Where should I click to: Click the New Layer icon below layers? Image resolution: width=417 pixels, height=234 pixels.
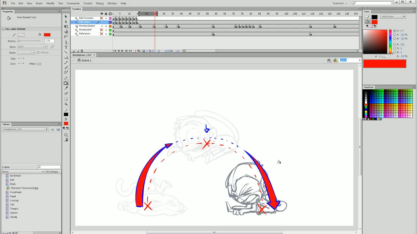73,51
